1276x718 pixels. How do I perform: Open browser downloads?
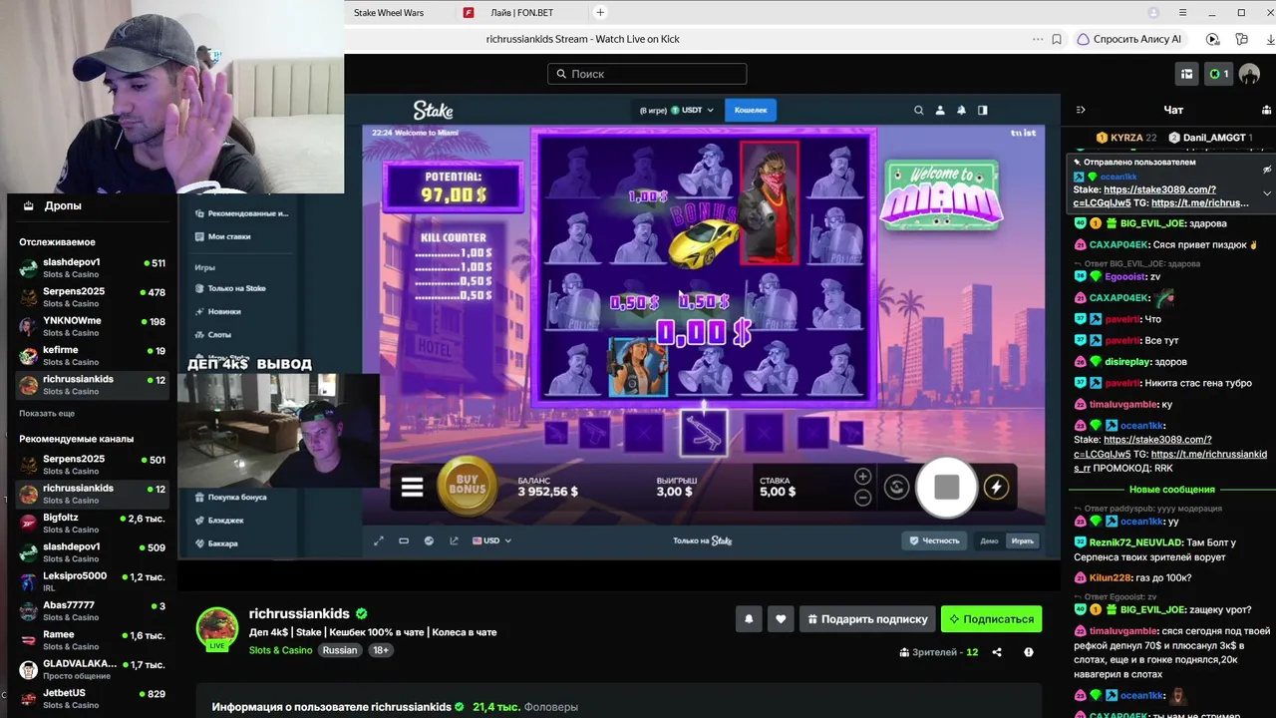(1270, 39)
